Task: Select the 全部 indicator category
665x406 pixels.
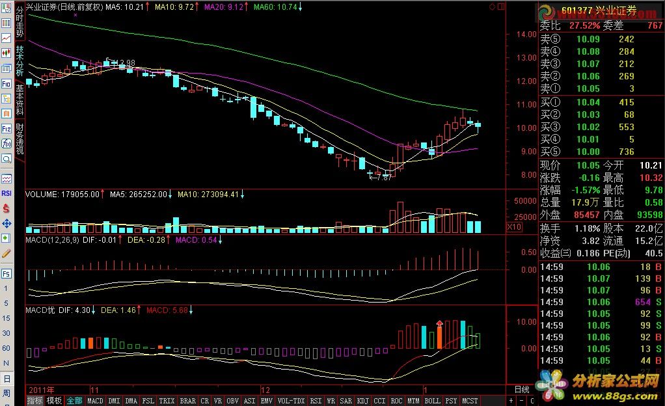Action: pyautogui.click(x=74, y=401)
